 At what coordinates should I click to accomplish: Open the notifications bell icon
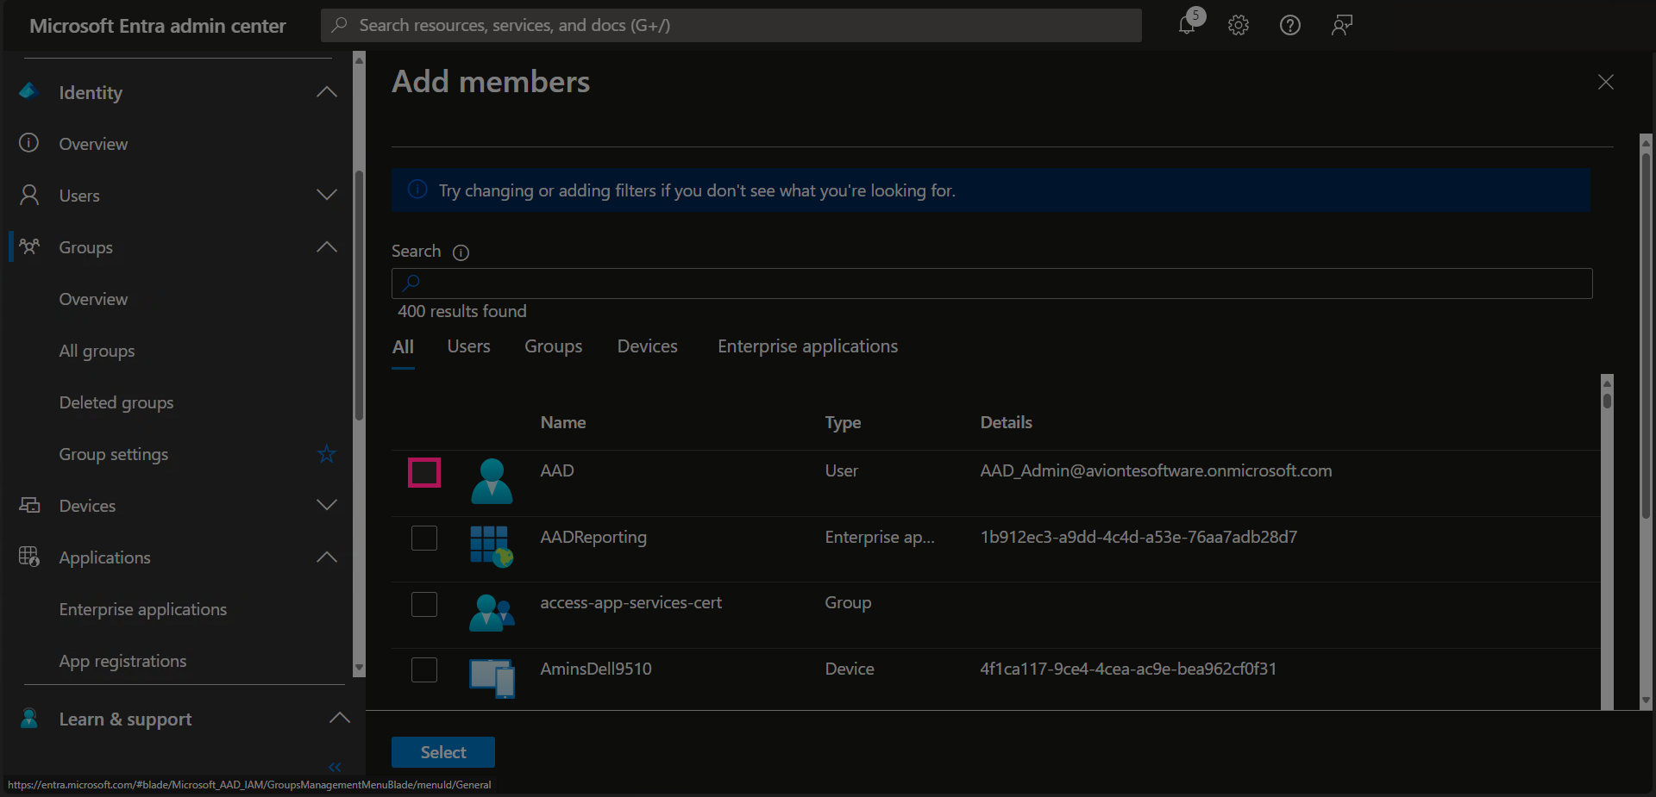click(1188, 25)
